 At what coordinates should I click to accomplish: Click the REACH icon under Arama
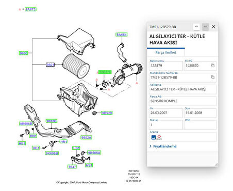point(159,137)
